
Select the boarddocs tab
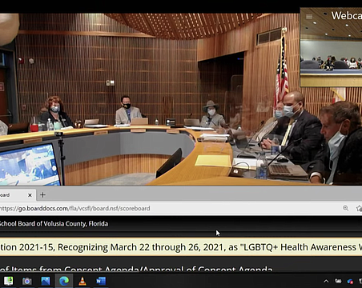click(x=14, y=195)
